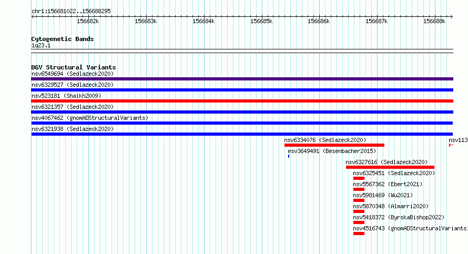Viewport: 468px width, 254px height.
Task: Click the Cytogenetic Bands track title
Action: coord(63,39)
